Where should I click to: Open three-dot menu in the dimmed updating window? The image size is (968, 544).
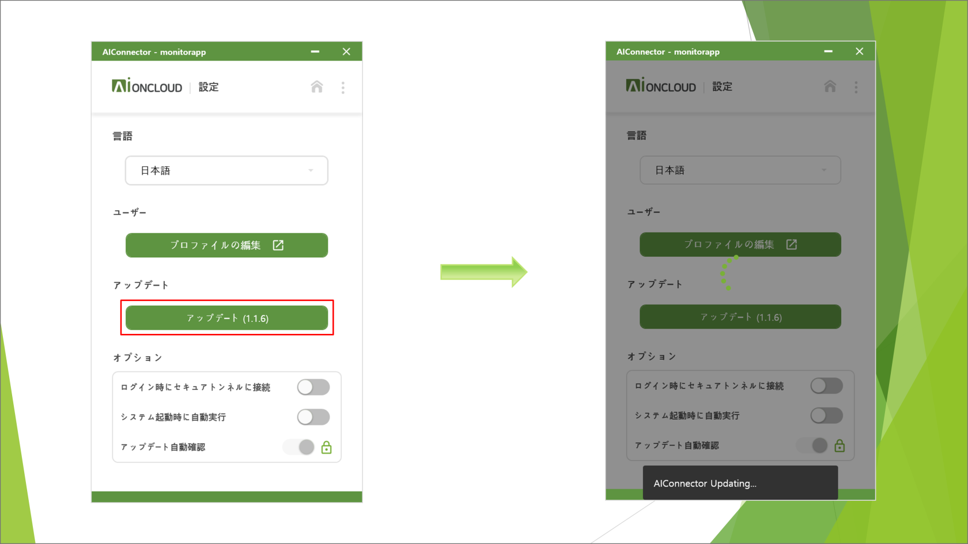click(856, 87)
